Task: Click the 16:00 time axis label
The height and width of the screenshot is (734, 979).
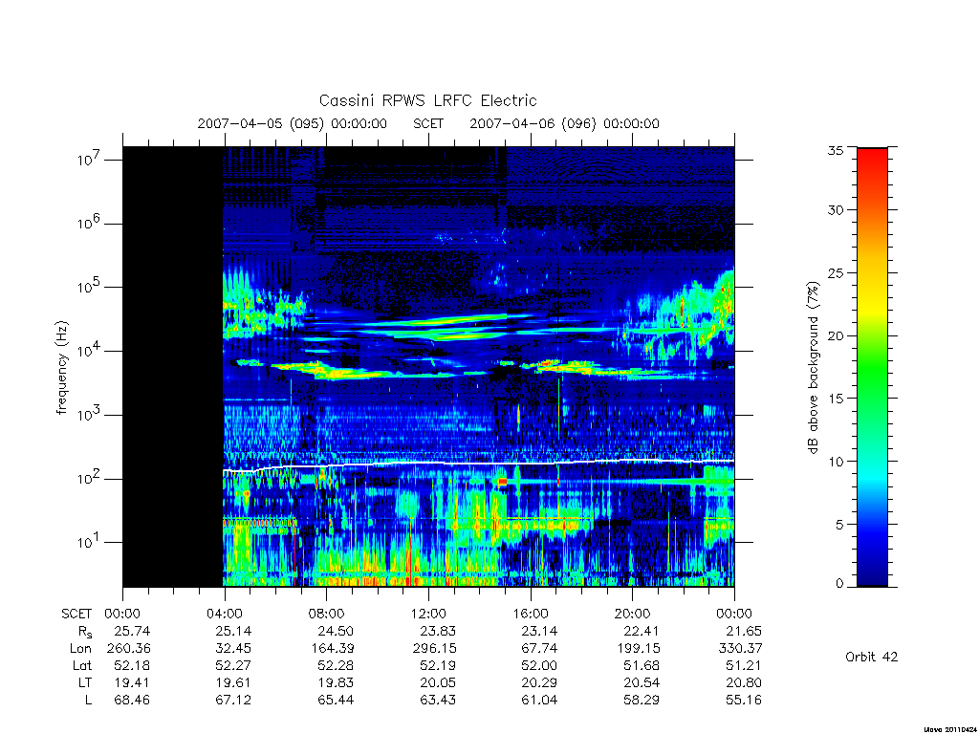Action: 530,614
